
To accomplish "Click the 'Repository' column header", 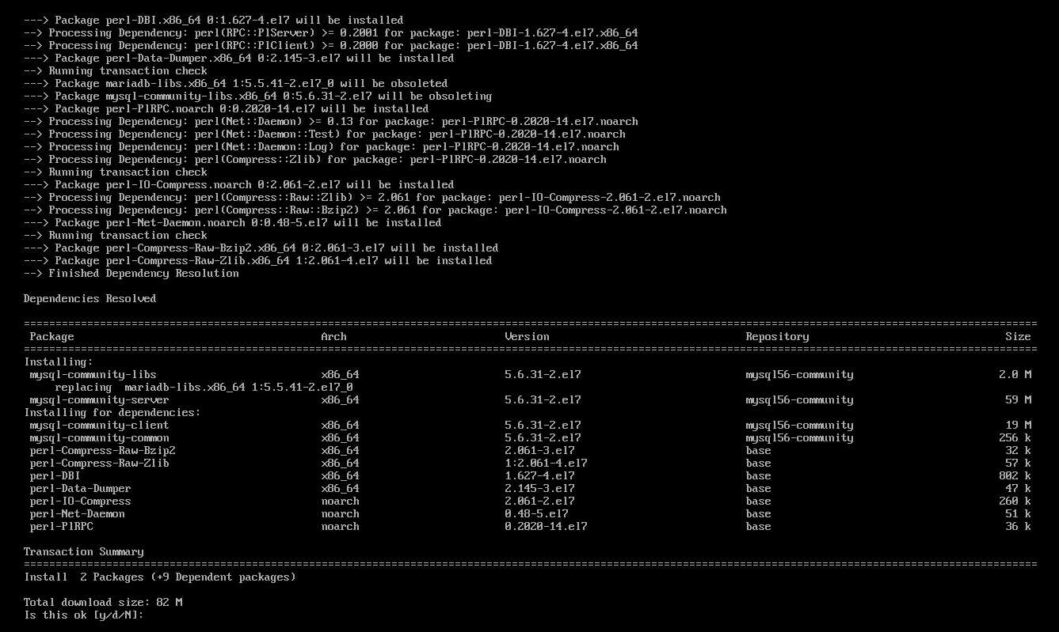I will click(778, 336).
